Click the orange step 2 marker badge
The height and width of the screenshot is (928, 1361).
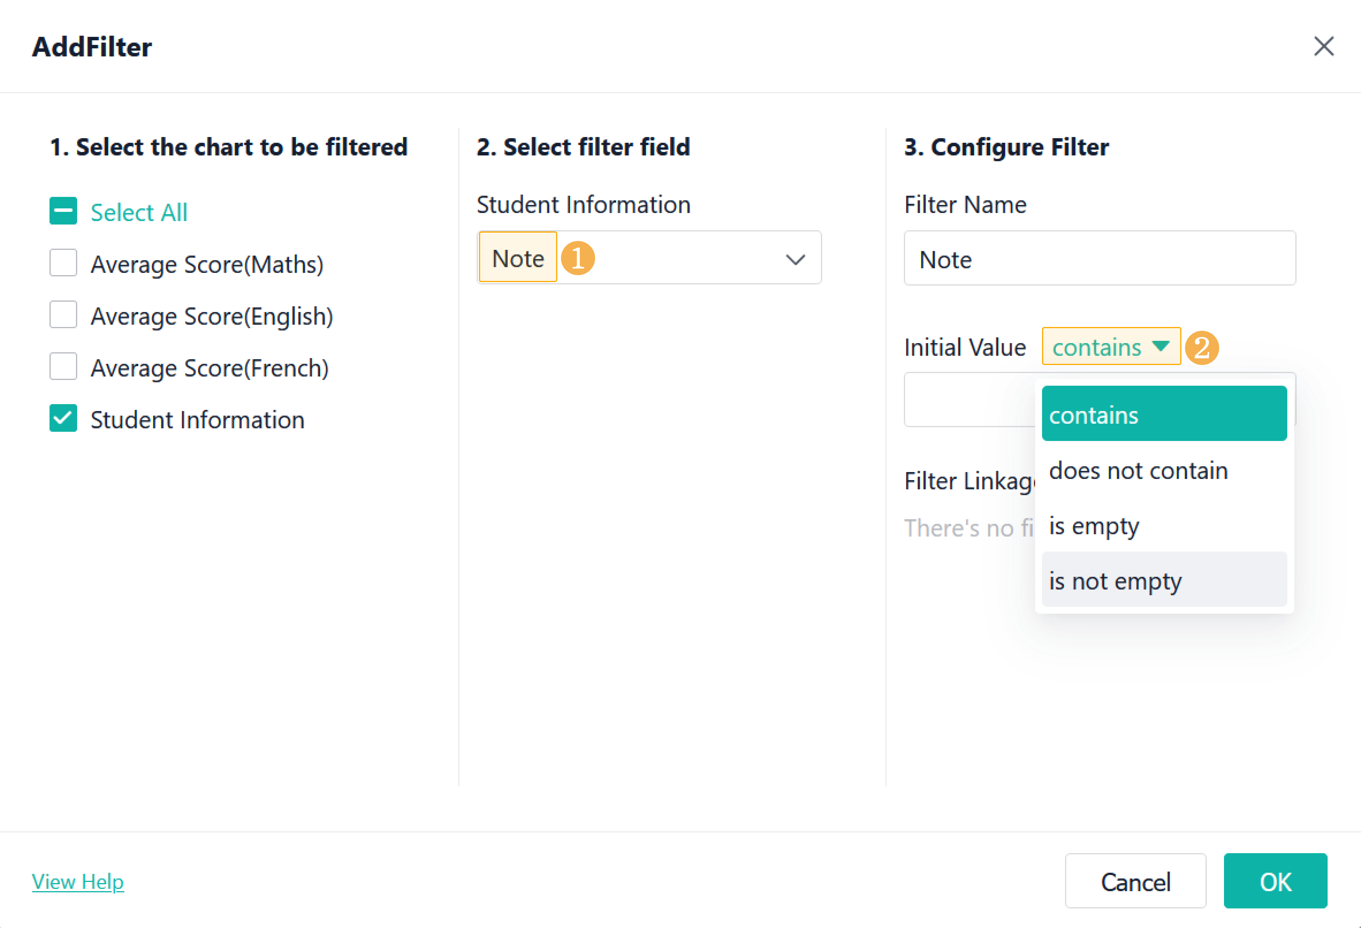pyautogui.click(x=1201, y=348)
